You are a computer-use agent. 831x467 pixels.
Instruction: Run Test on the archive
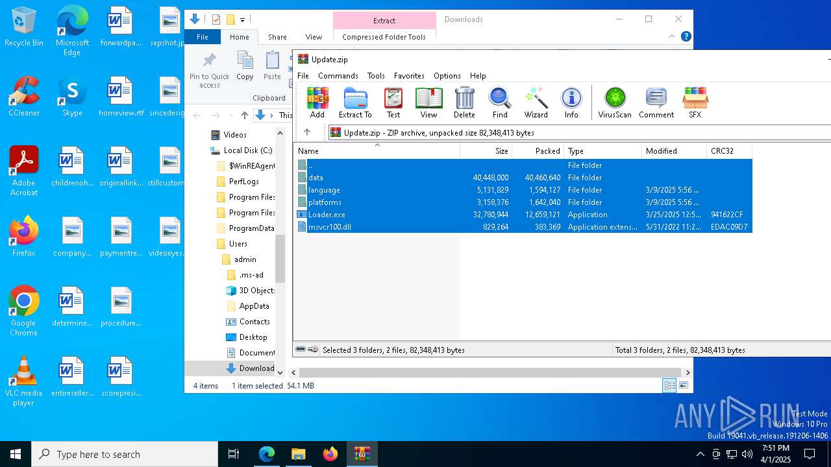[393, 103]
